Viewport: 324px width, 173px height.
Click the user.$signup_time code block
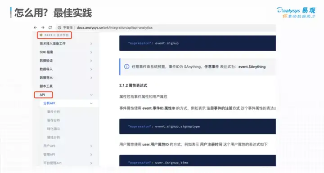point(198,160)
